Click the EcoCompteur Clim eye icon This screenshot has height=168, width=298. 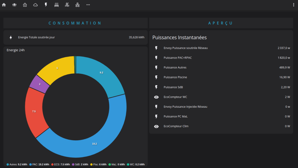[156, 126]
